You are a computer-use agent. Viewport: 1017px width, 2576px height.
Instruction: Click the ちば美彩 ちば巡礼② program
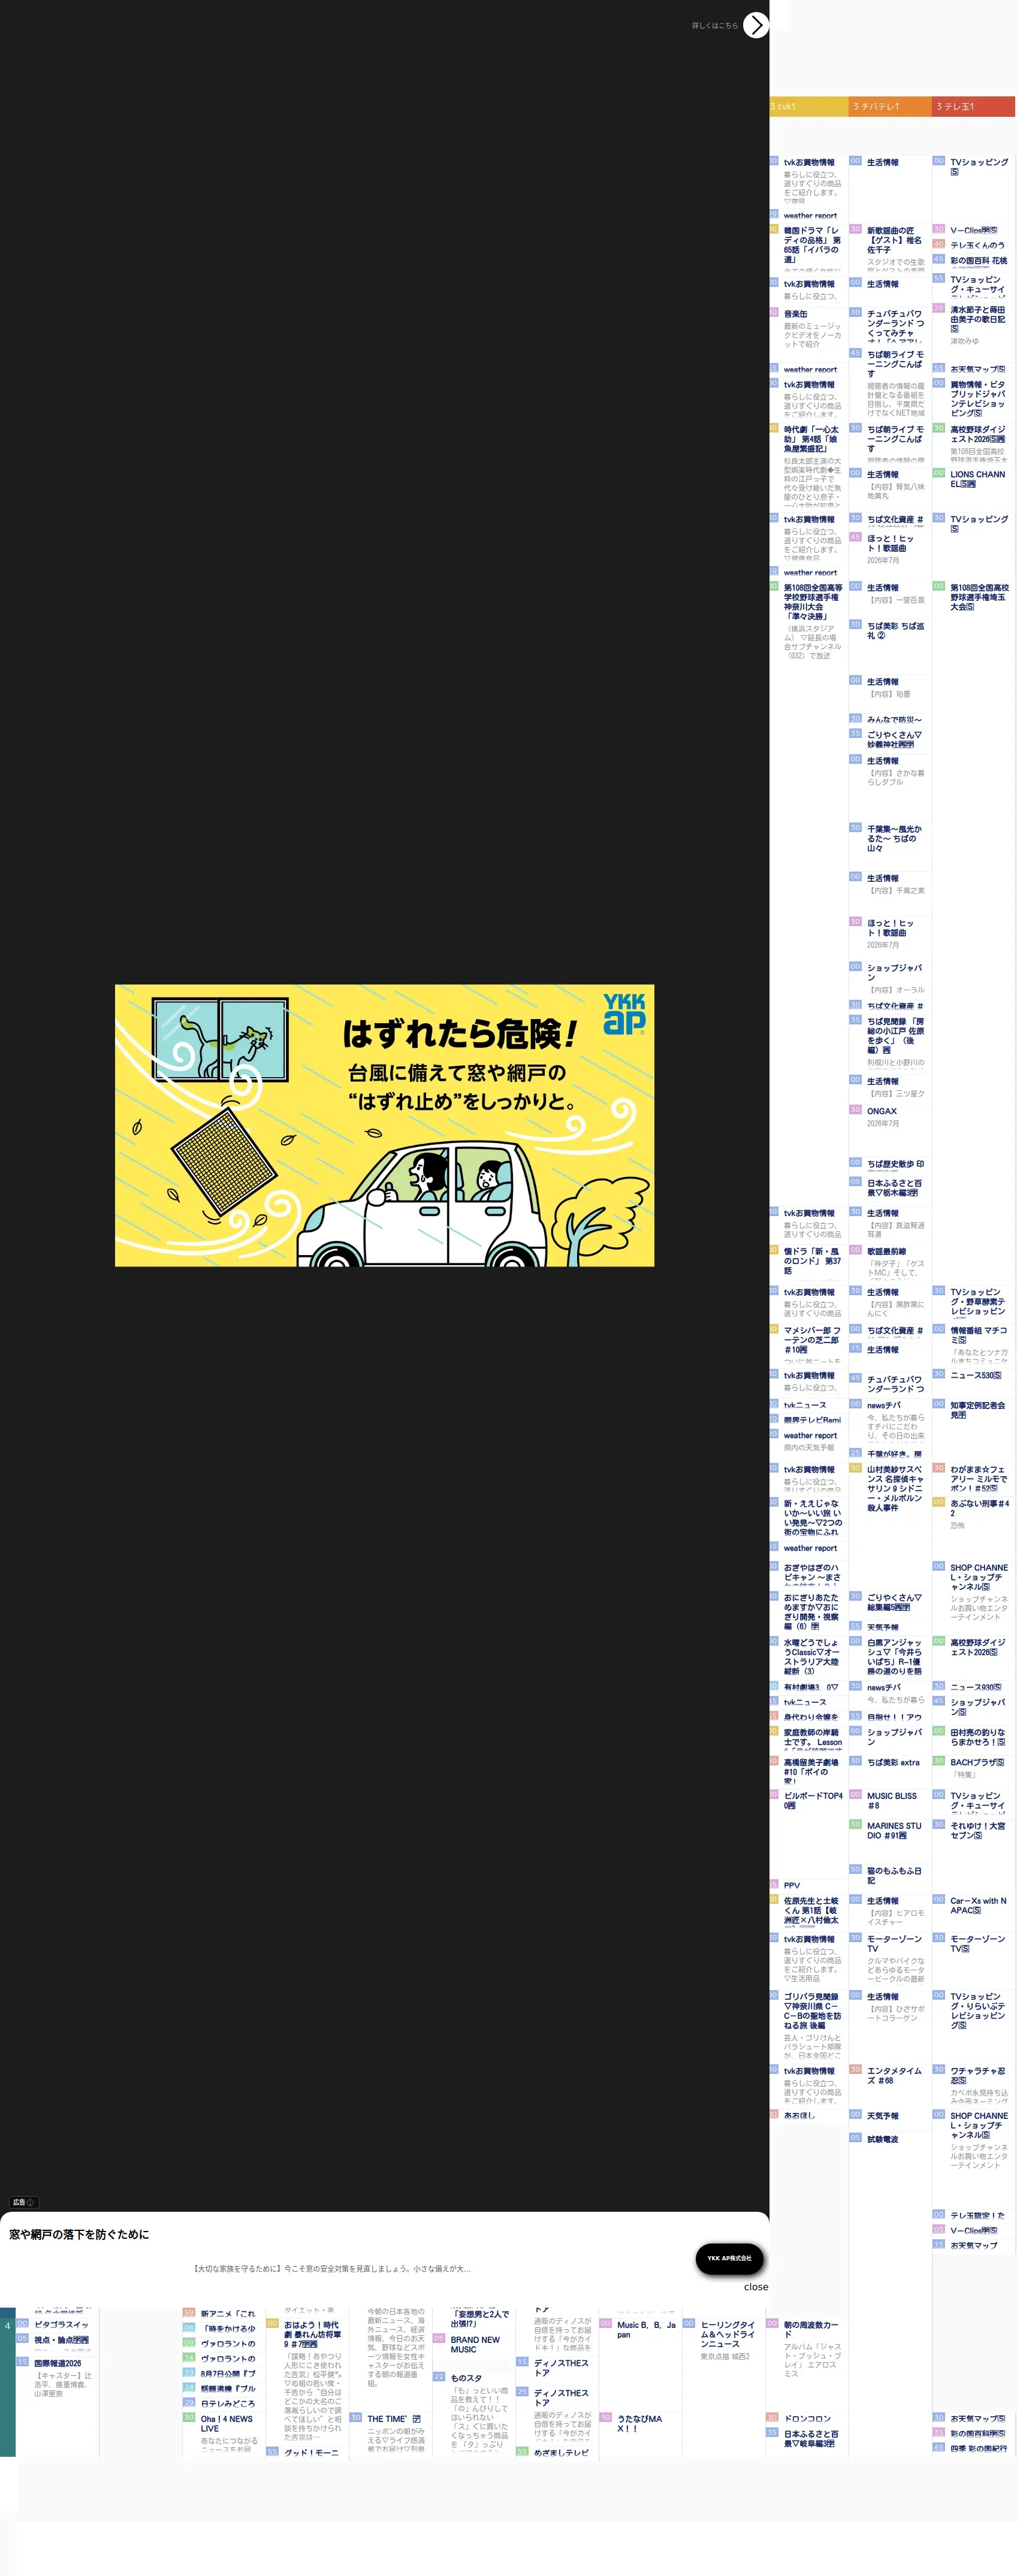coord(895,631)
